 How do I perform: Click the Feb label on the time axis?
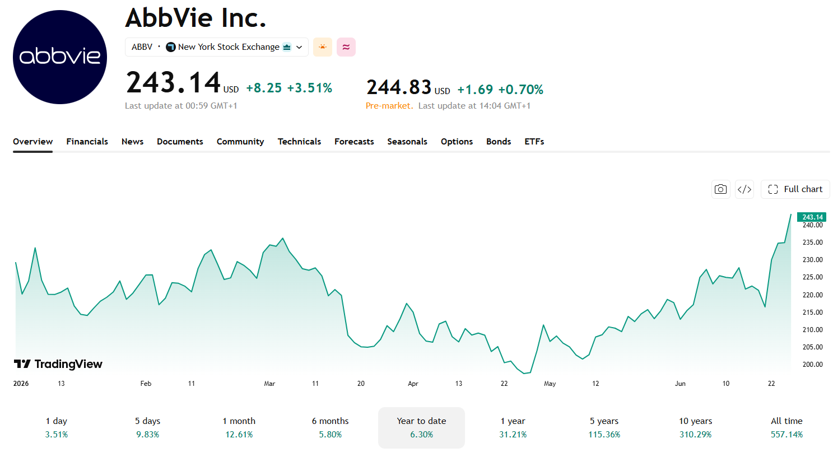146,384
